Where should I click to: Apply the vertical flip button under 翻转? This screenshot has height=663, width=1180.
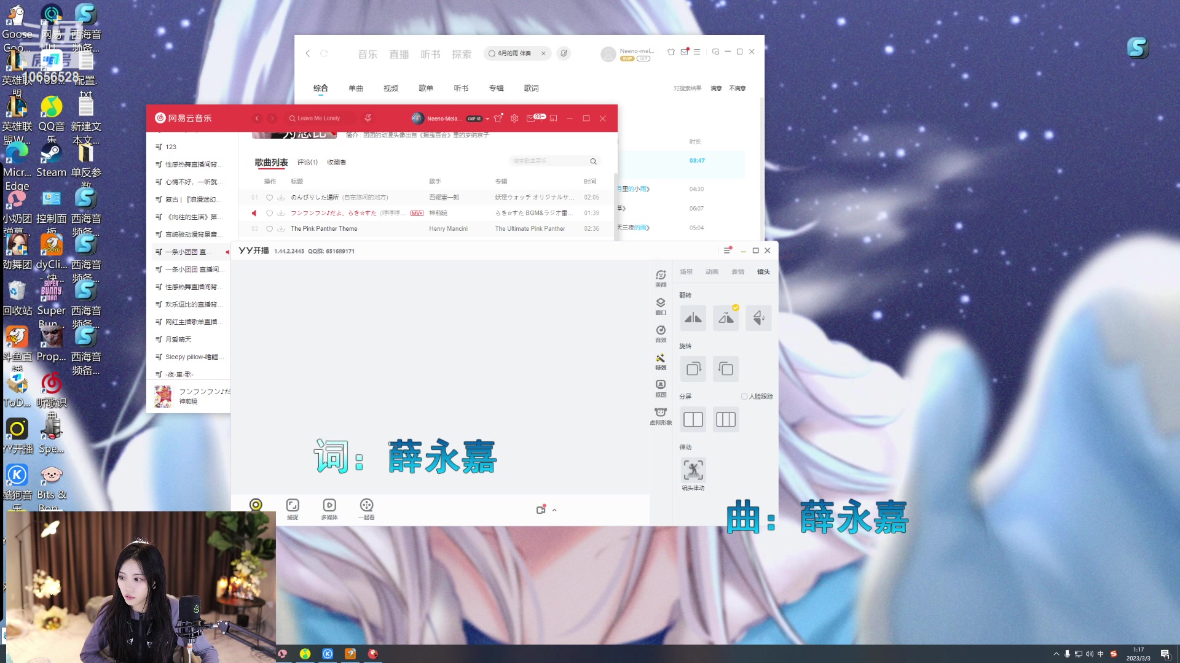[x=758, y=318]
